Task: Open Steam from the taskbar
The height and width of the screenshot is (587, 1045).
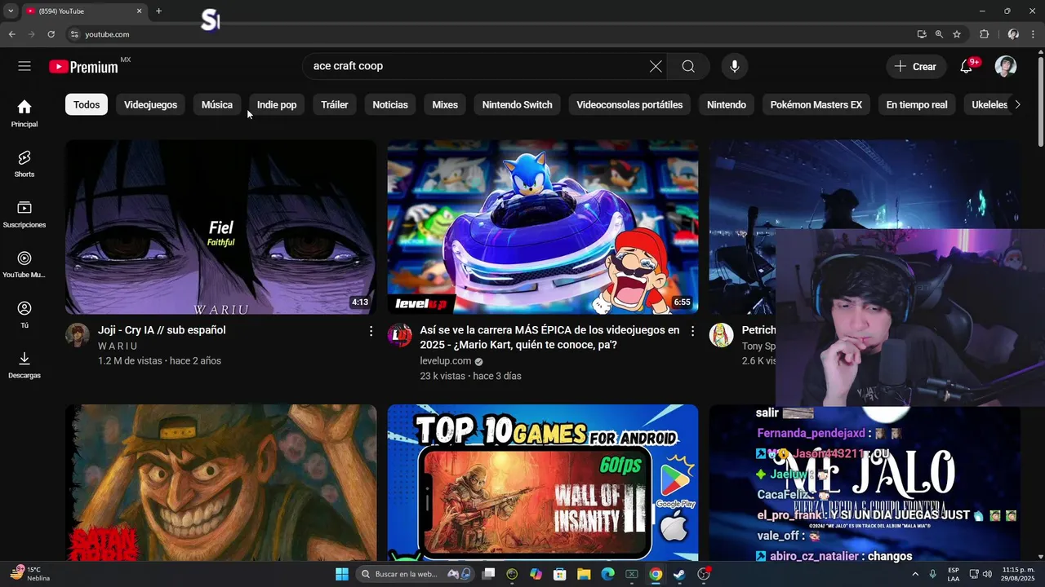Action: [678, 574]
